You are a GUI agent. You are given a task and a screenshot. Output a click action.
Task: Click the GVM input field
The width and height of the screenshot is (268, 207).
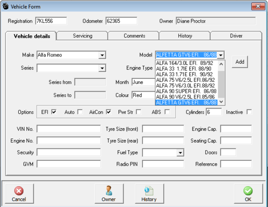coord(69,164)
